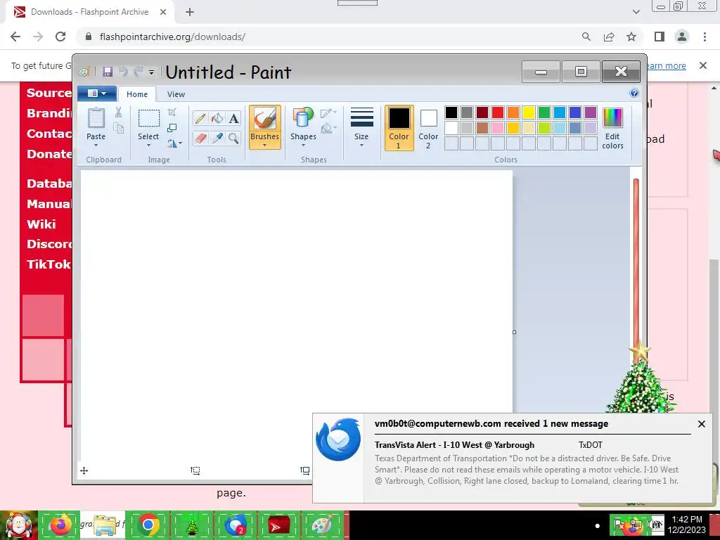
Task: Go back to previous page in Chrome
Action: click(15, 37)
